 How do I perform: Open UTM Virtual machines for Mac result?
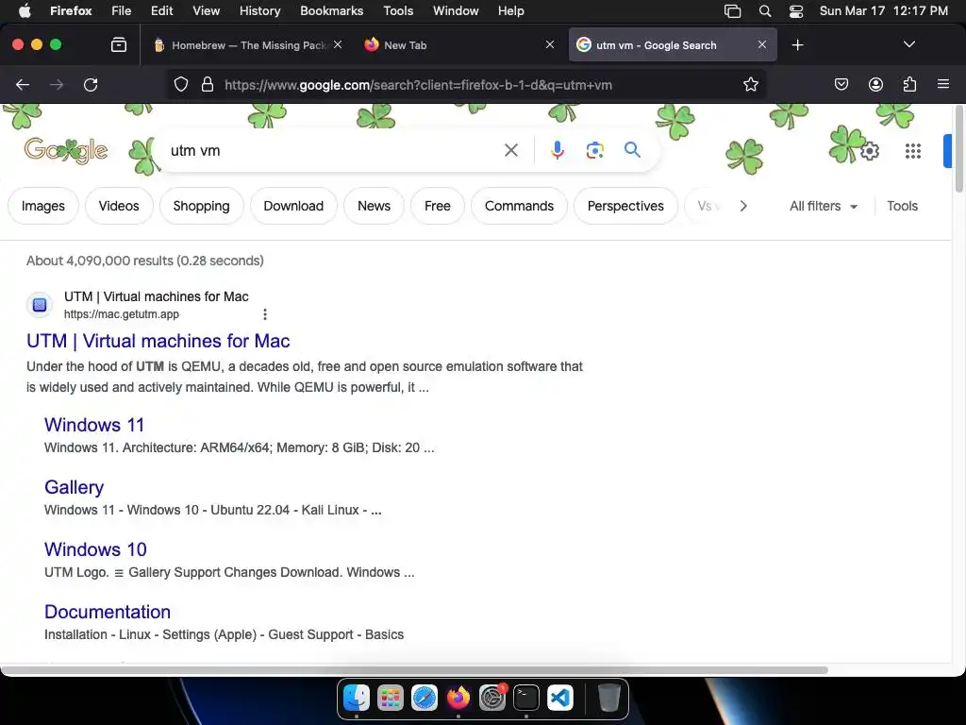coord(158,341)
